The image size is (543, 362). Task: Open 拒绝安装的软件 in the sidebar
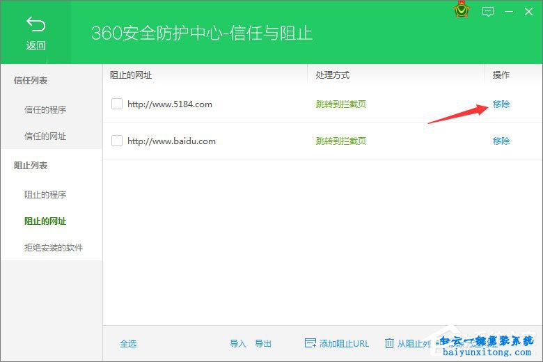pos(54,248)
